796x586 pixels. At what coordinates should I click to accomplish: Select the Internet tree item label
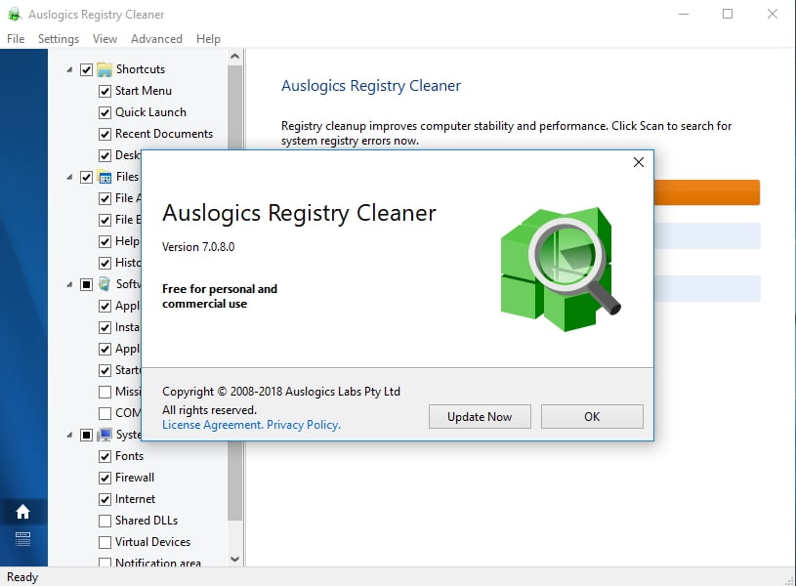pyautogui.click(x=135, y=499)
